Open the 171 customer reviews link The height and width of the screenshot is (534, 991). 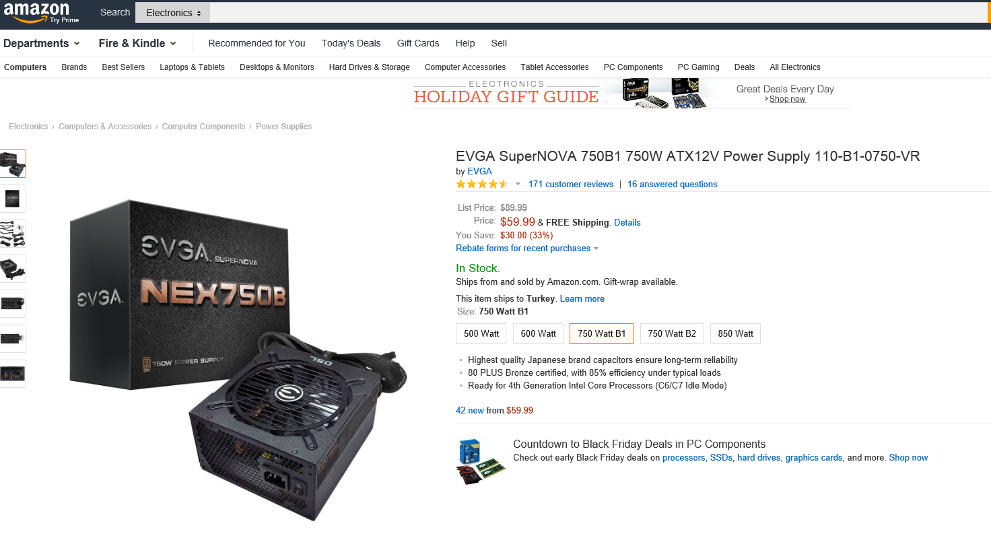pyautogui.click(x=571, y=184)
